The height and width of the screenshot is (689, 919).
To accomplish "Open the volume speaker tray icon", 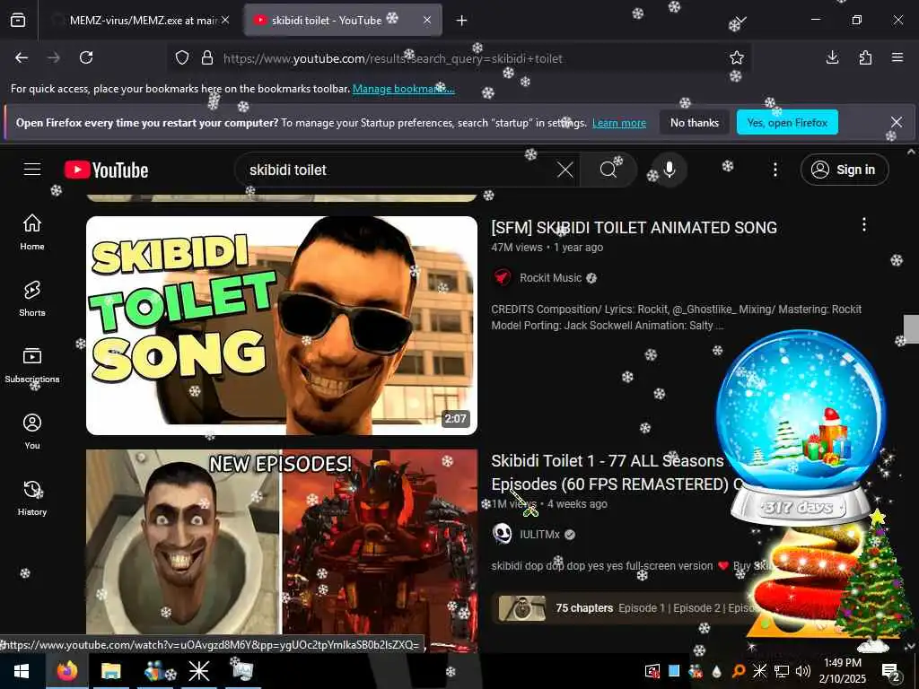I will pos(802,671).
